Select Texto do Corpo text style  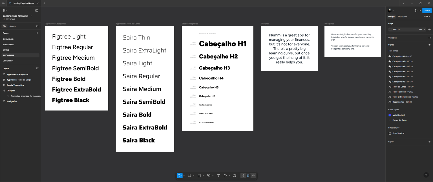point(403,87)
